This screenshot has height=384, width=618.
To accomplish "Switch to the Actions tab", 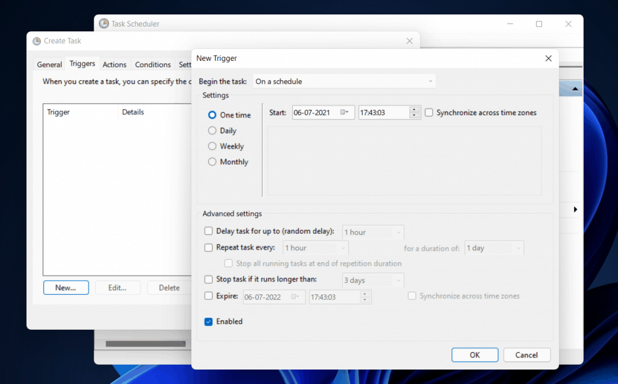I will point(115,64).
